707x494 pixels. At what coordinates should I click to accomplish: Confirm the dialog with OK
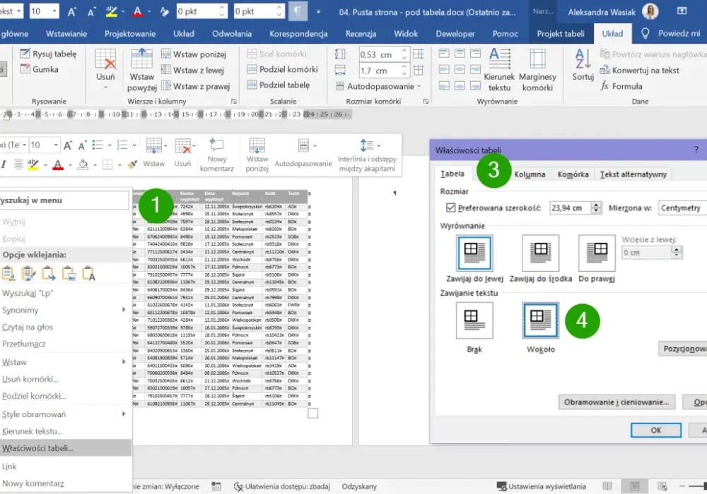(x=655, y=430)
